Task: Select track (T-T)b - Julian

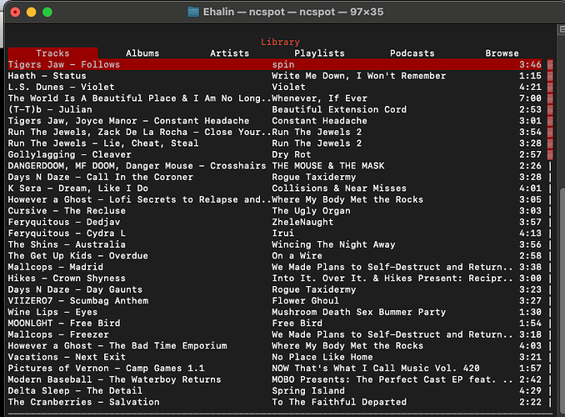Action: [x=274, y=109]
